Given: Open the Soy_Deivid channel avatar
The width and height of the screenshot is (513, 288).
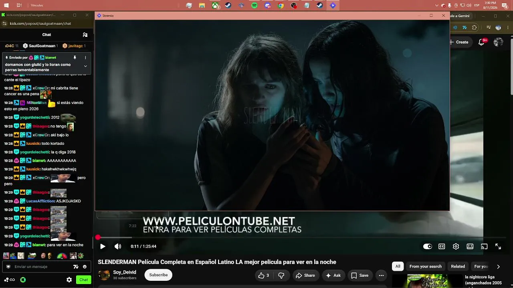Looking at the screenshot, I should tap(104, 275).
